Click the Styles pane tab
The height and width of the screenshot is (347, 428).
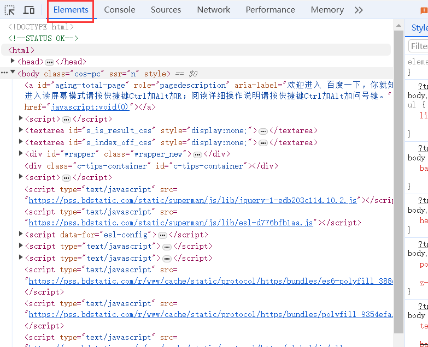tap(420, 27)
